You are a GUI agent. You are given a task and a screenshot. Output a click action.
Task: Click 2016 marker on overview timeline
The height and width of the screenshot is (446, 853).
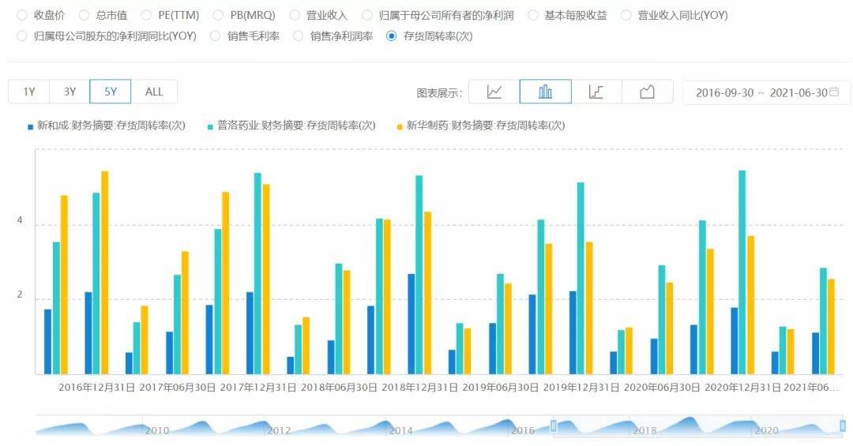coord(523,431)
